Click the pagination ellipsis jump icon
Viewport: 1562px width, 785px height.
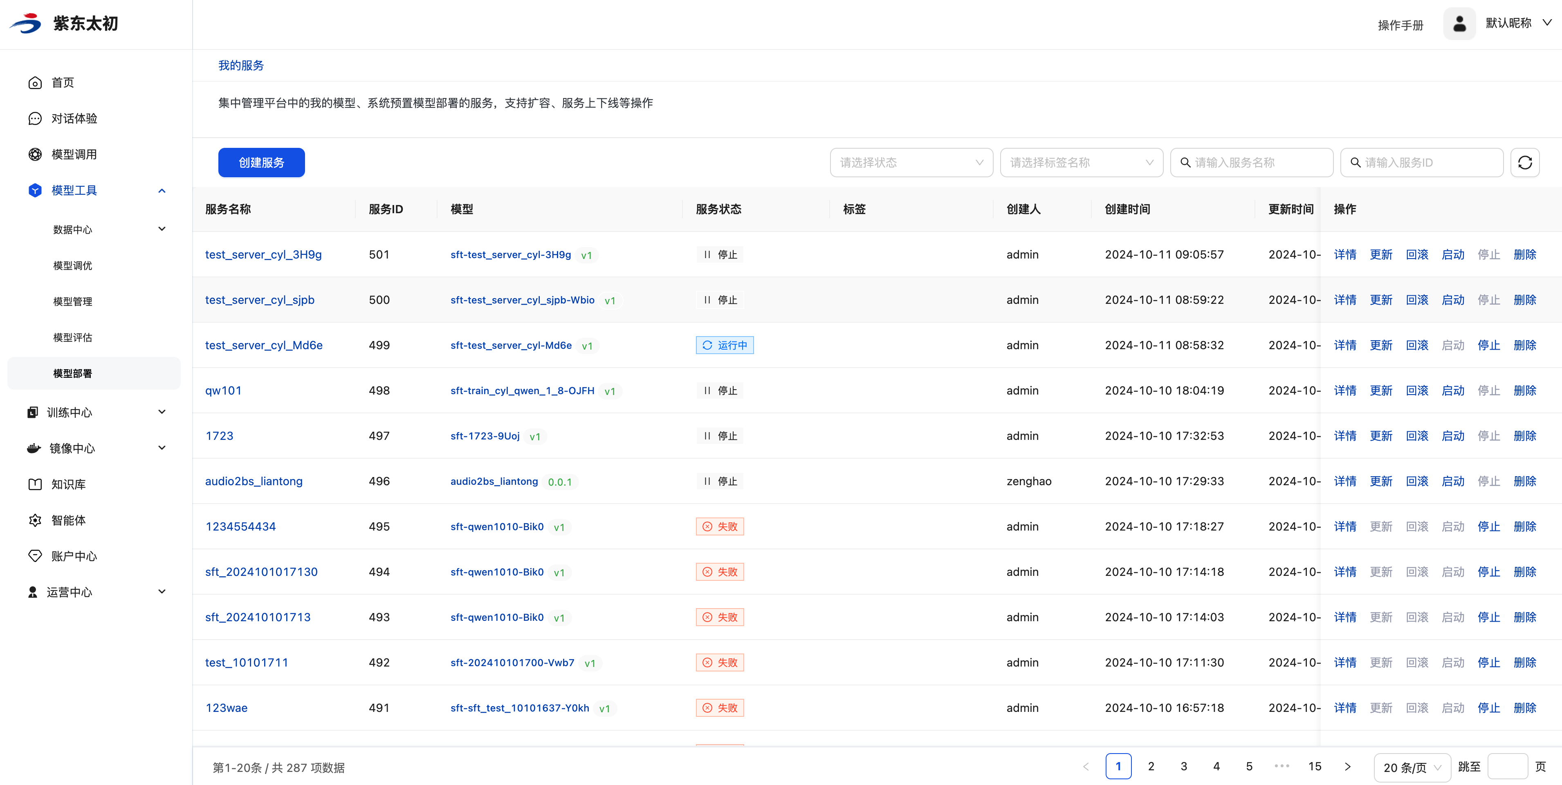pyautogui.click(x=1281, y=766)
